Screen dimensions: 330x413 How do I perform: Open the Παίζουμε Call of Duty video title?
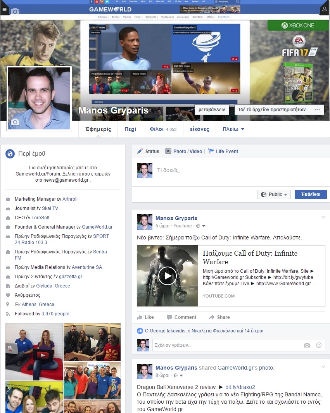point(250,257)
